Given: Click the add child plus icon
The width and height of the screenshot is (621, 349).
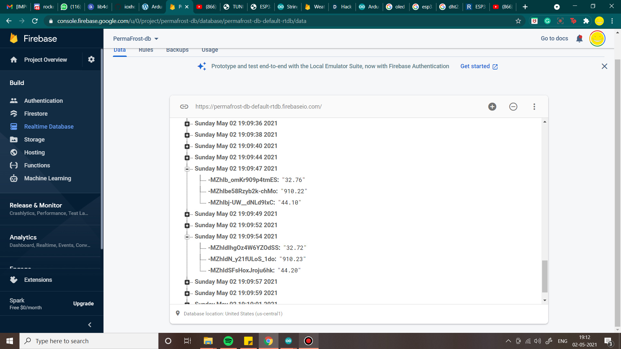Looking at the screenshot, I should point(492,107).
